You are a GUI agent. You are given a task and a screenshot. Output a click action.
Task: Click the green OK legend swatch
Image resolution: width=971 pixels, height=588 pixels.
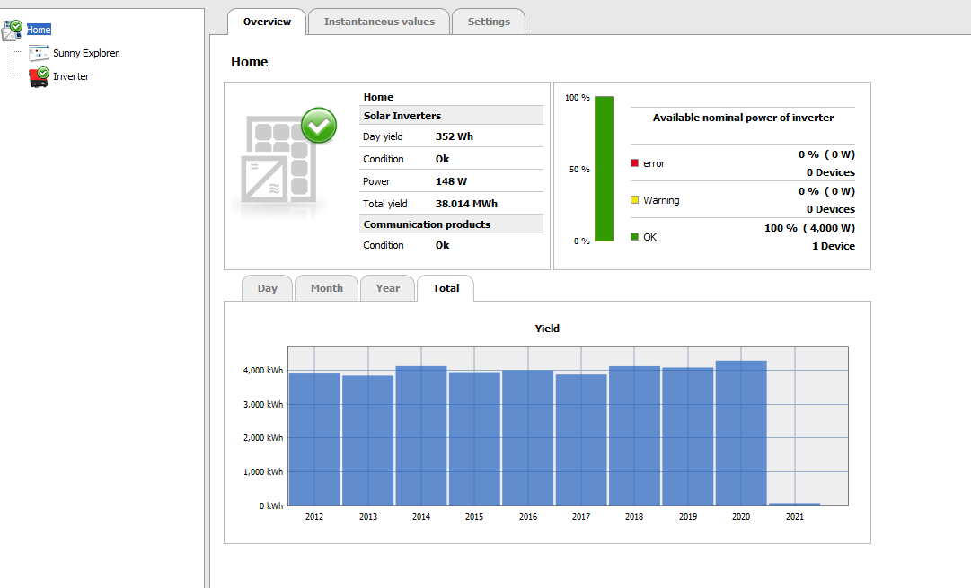[634, 236]
